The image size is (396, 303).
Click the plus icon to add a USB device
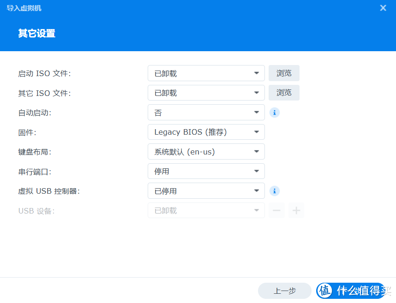click(x=296, y=210)
